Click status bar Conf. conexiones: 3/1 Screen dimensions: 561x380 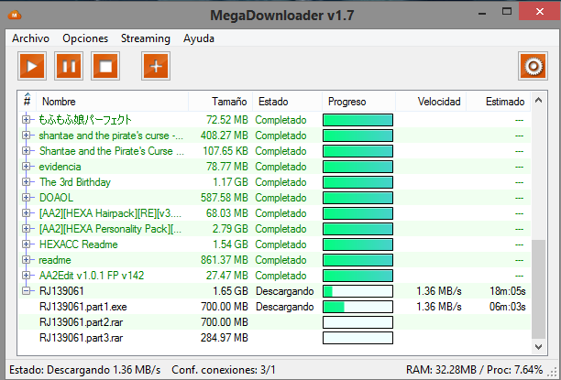click(224, 370)
